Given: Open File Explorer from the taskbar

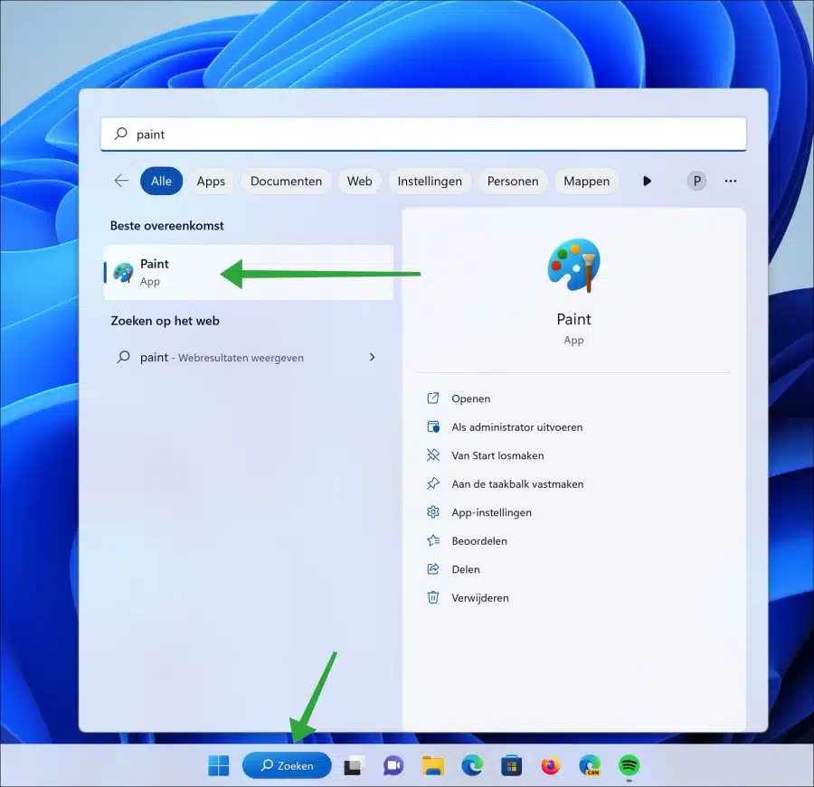Looking at the screenshot, I should [x=432, y=765].
